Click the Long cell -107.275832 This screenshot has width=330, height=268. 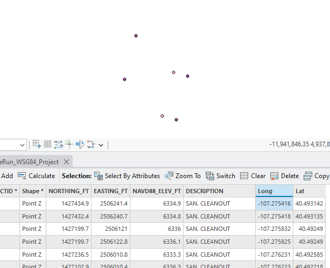274,229
